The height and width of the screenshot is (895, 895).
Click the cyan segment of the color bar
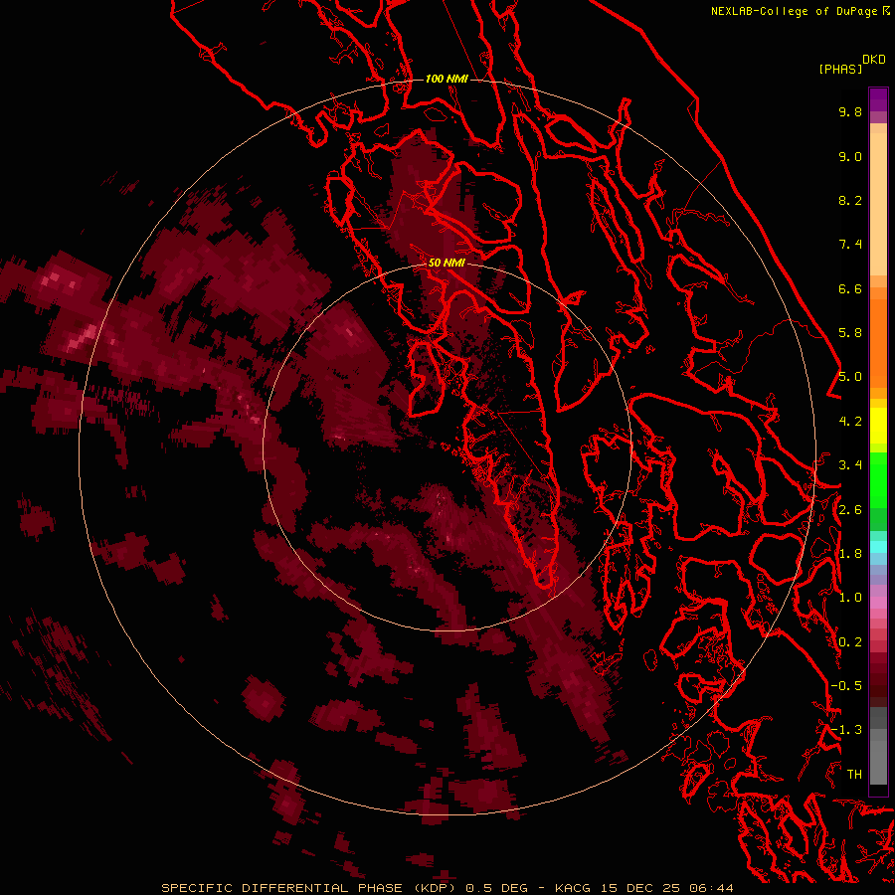point(878,547)
